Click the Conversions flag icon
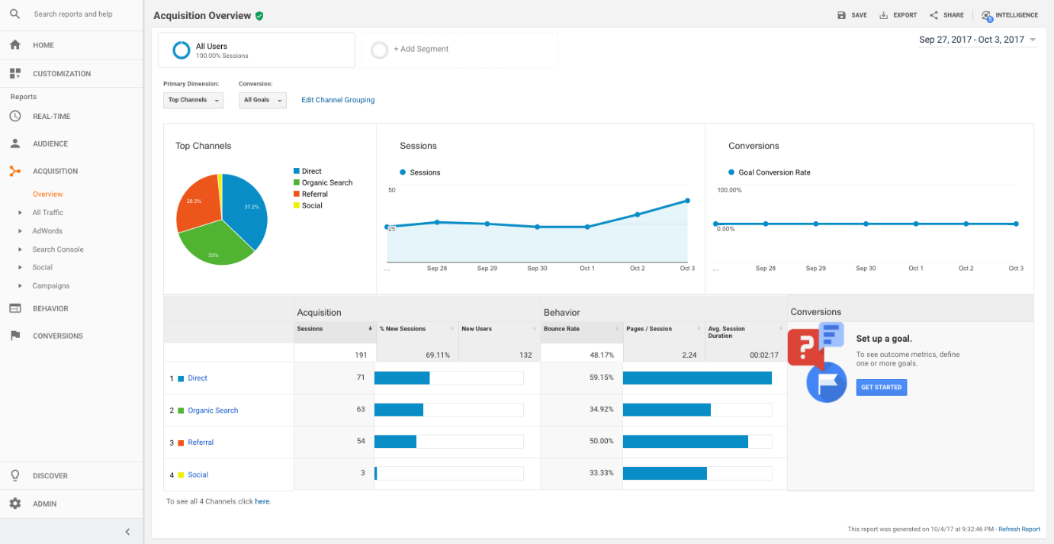 [x=14, y=336]
